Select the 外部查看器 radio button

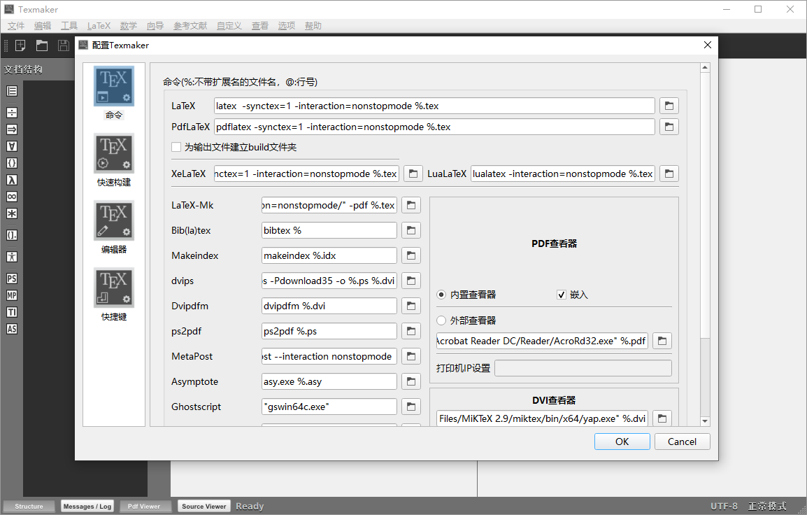tap(441, 320)
